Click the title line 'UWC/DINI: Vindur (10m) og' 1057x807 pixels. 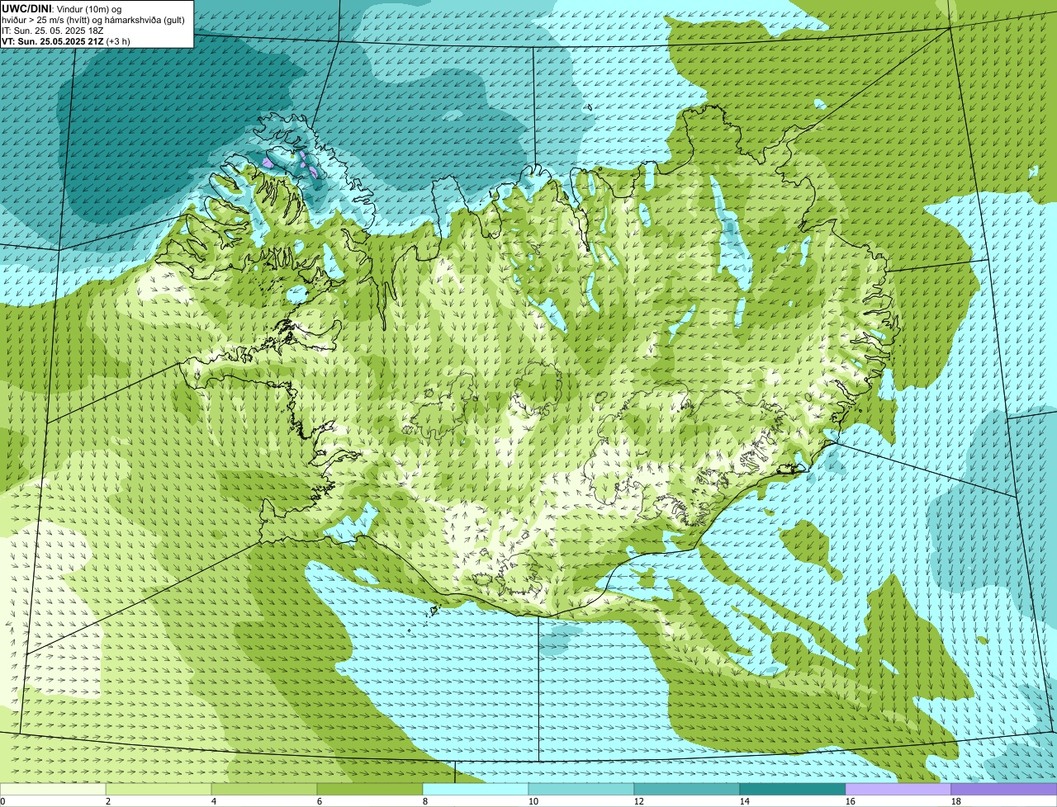[62, 8]
